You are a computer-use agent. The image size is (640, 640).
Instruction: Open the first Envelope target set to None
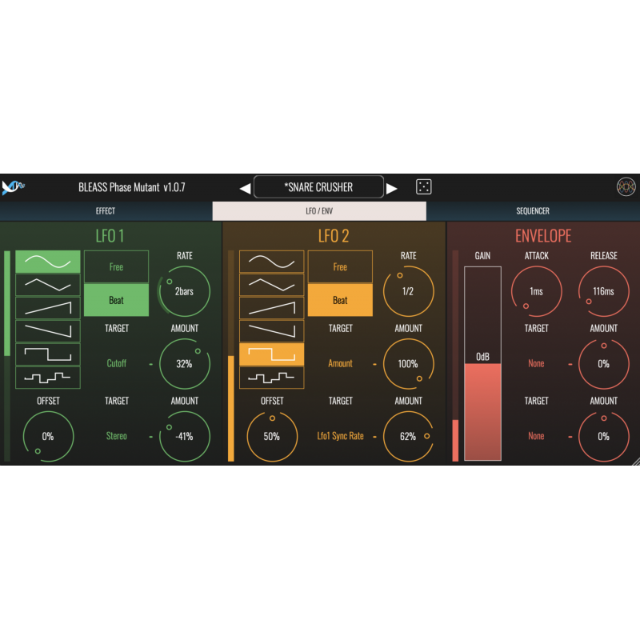[x=536, y=363]
